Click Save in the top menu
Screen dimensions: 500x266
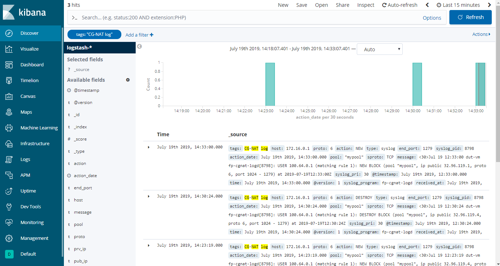[x=302, y=5]
